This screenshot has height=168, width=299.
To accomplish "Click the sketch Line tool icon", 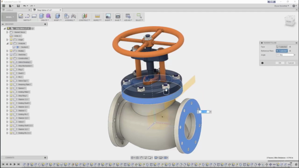I will [28, 16].
